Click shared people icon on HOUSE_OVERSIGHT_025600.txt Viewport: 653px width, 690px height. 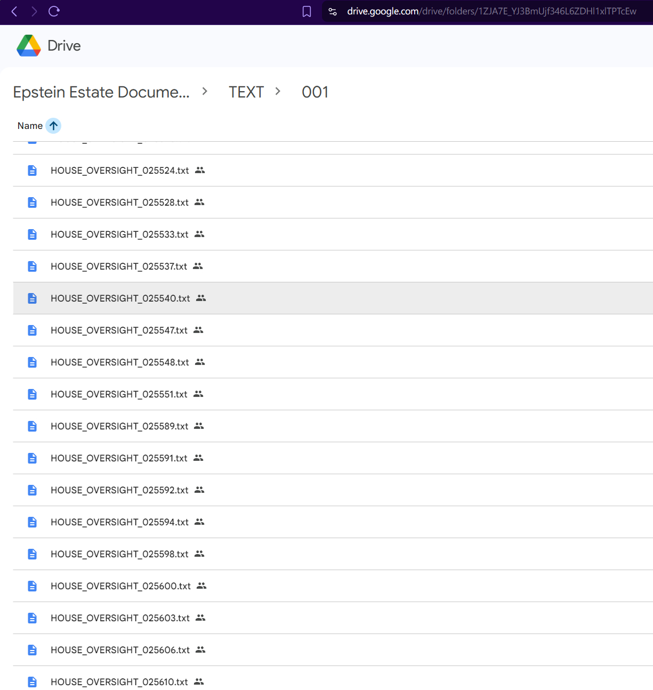pos(201,586)
